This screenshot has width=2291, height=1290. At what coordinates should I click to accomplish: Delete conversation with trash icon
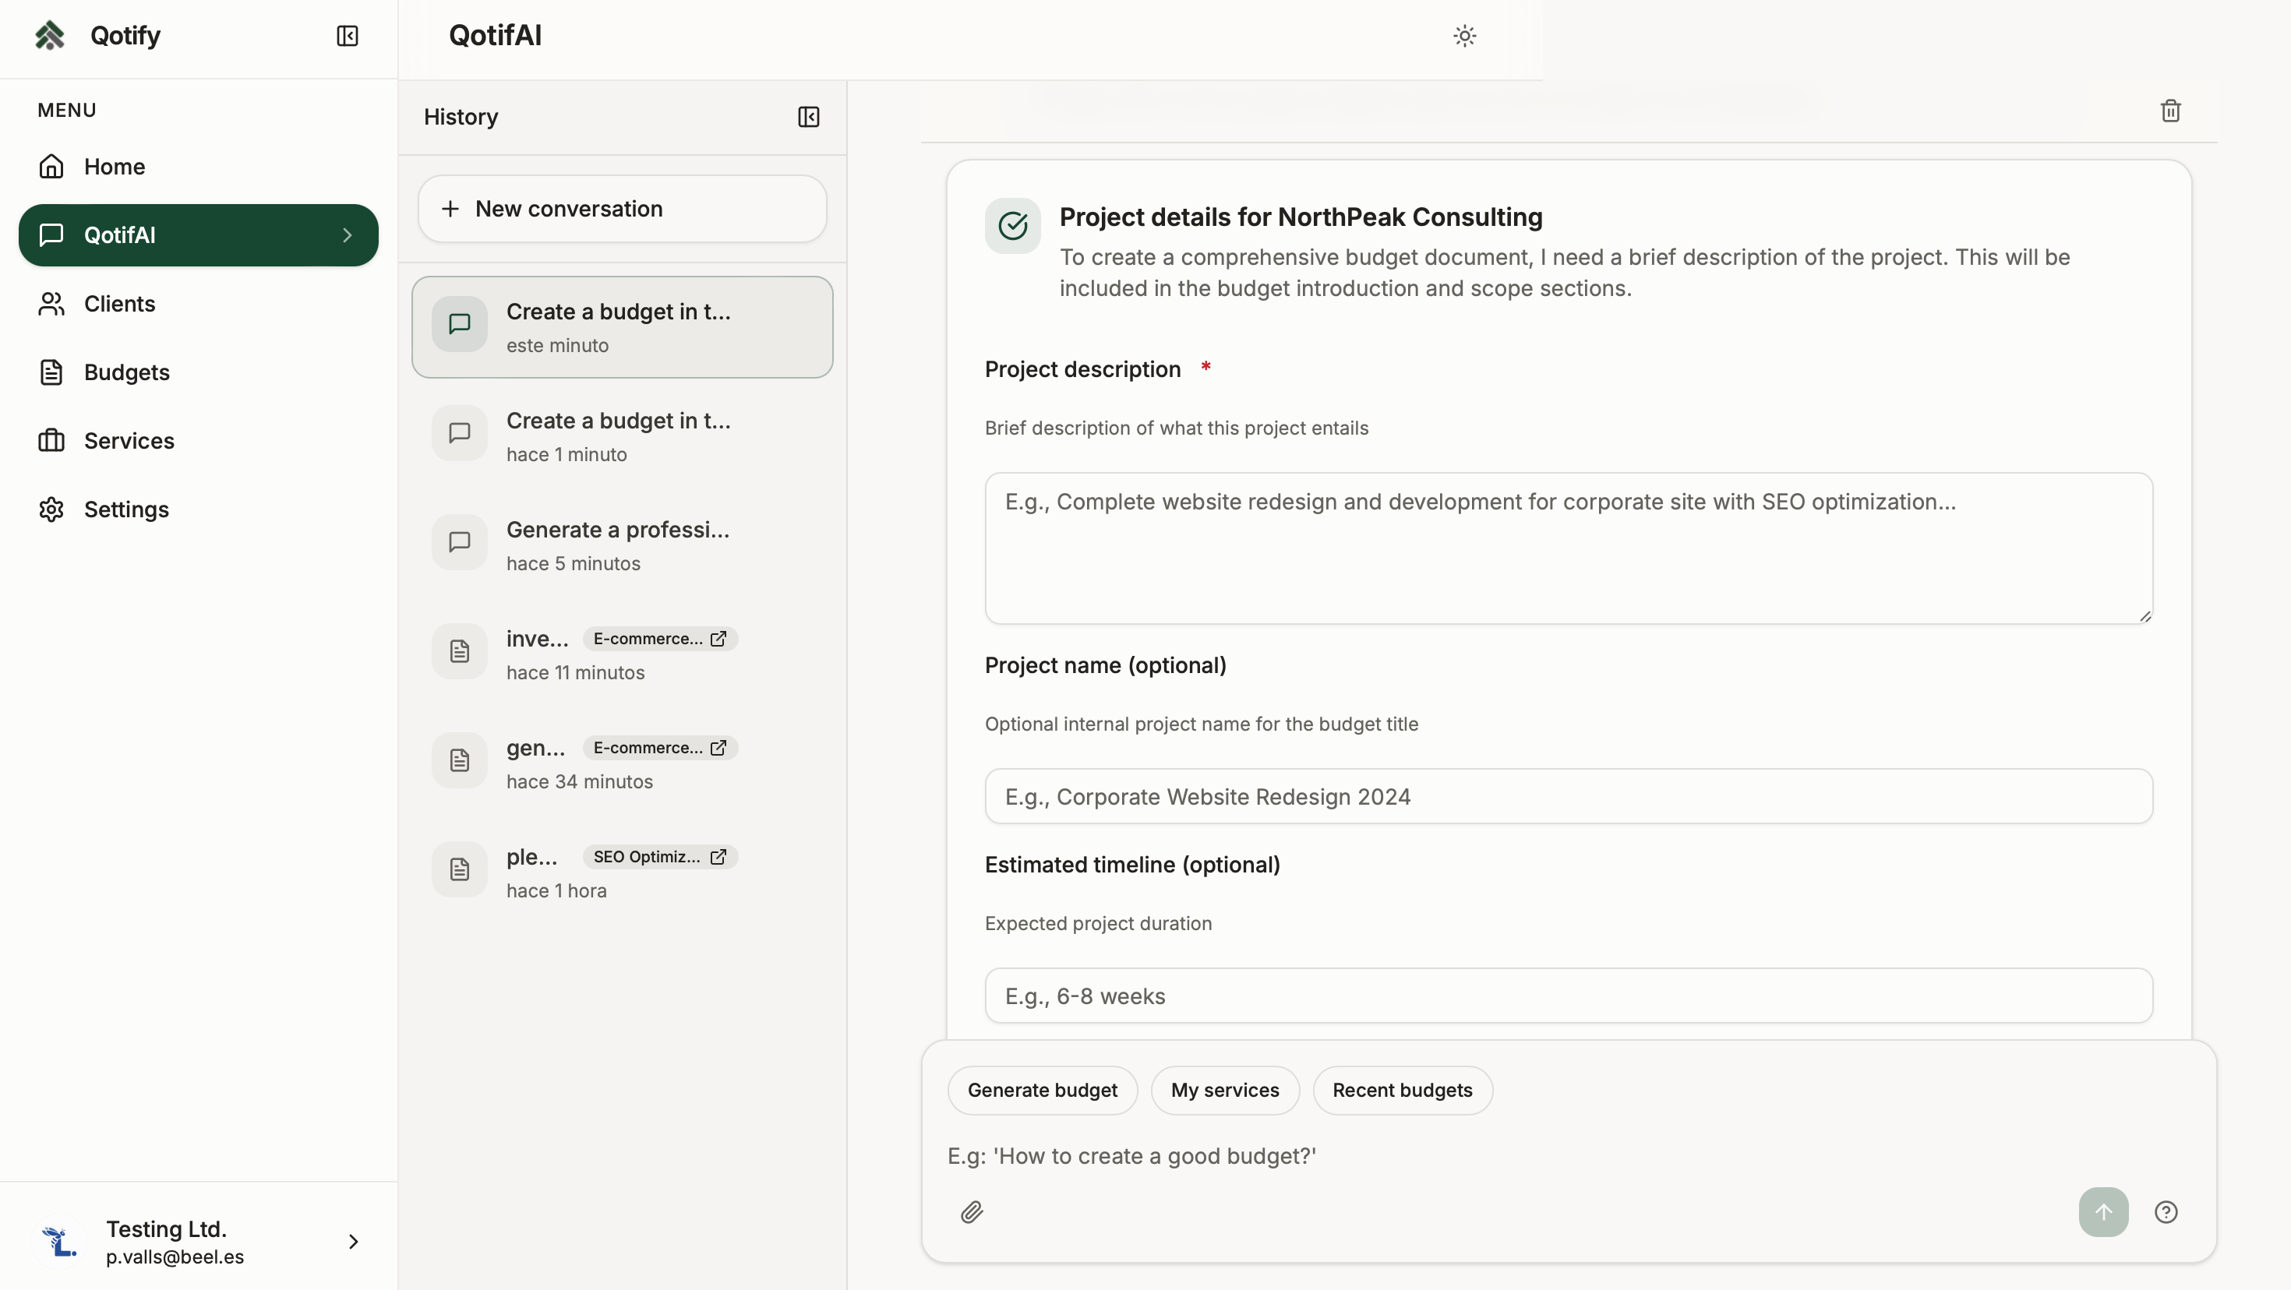pyautogui.click(x=2170, y=111)
